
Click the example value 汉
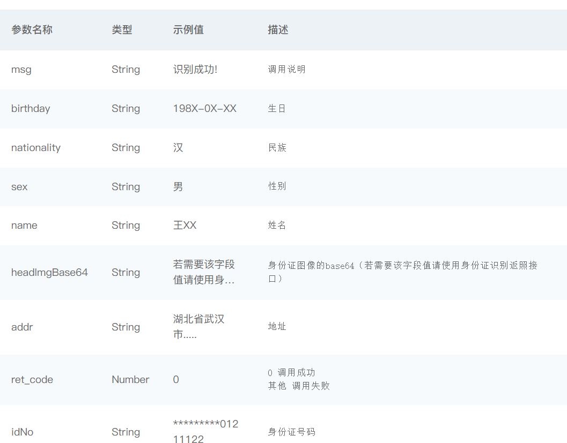[x=178, y=147]
